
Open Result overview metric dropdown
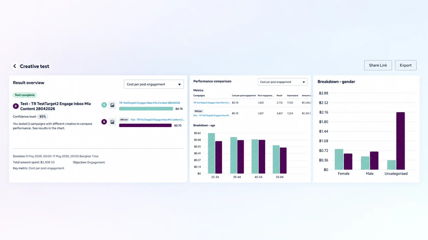click(154, 84)
